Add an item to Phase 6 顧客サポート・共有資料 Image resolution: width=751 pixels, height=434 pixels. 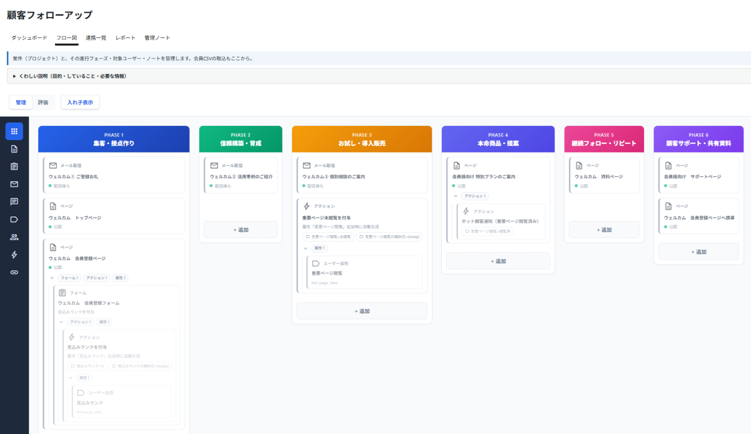click(x=699, y=252)
